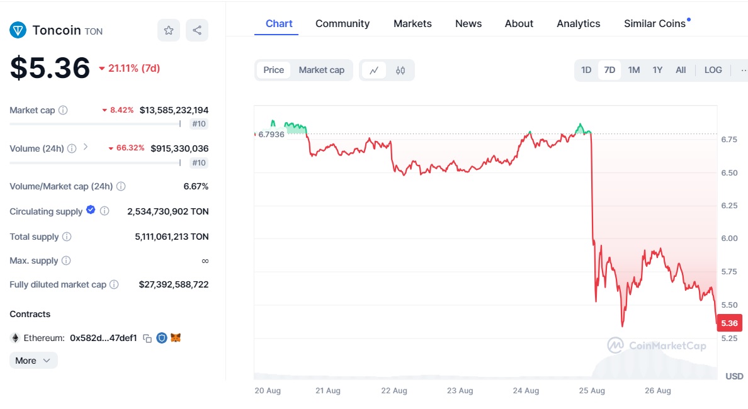
Task: Open Fully diluted market cap info icon
Action: pos(114,284)
